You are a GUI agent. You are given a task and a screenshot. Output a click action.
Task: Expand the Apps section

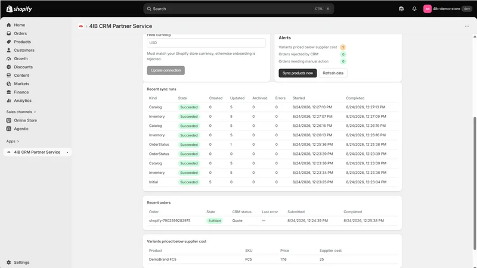coord(13,141)
